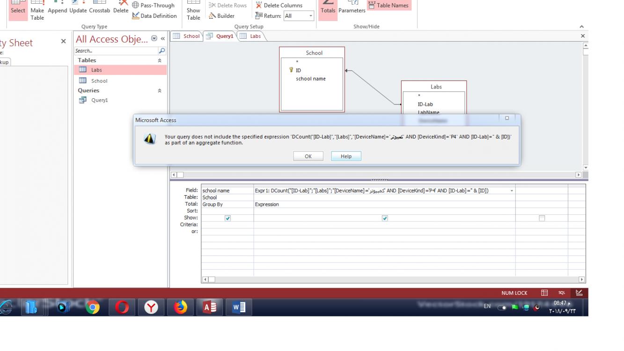Select the Labs table in navigation pane
624x351 pixels.
tap(120, 70)
